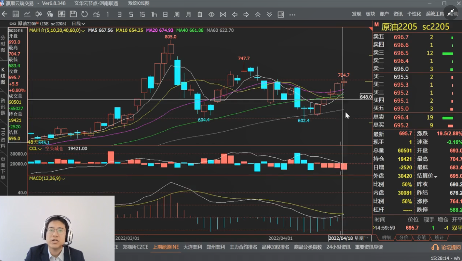Image resolution: width=462 pixels, height=261 pixels.
Task: Click the 论坛提问 link
Action: point(447,247)
